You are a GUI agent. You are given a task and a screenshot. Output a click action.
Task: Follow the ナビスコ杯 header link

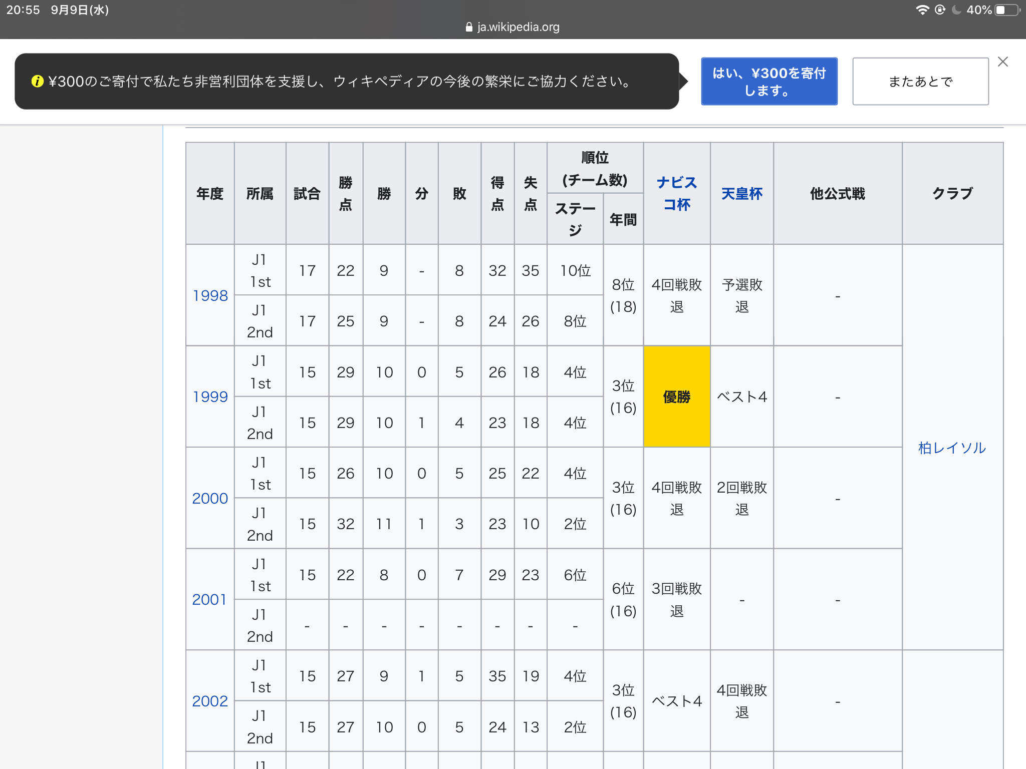tap(676, 193)
